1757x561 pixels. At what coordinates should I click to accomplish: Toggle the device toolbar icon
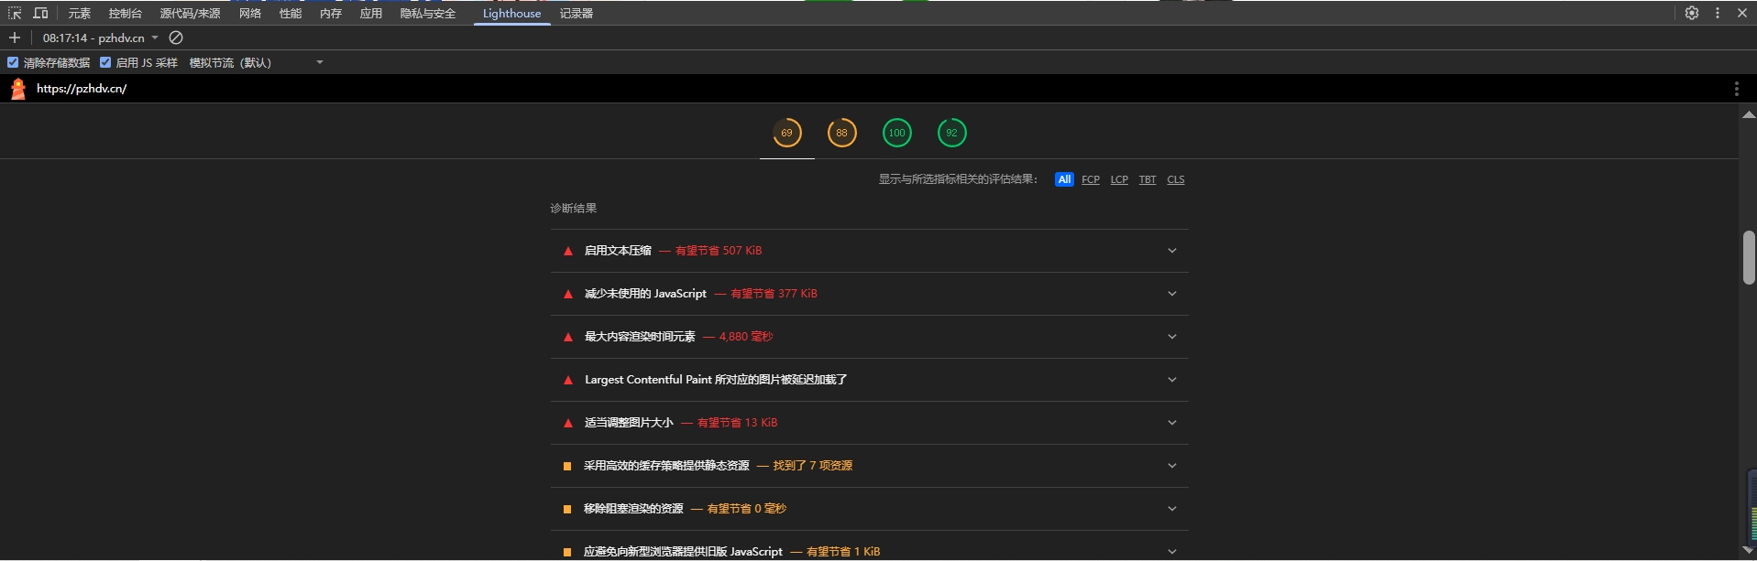click(x=40, y=13)
